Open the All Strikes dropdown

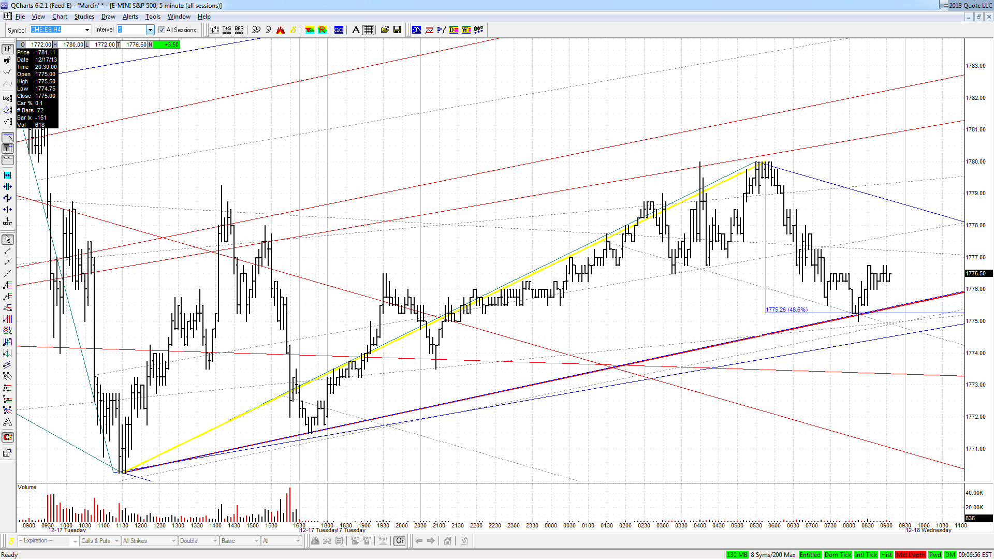[x=149, y=541]
